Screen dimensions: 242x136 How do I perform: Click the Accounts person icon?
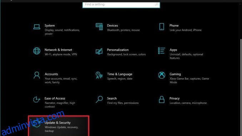coord(37,75)
